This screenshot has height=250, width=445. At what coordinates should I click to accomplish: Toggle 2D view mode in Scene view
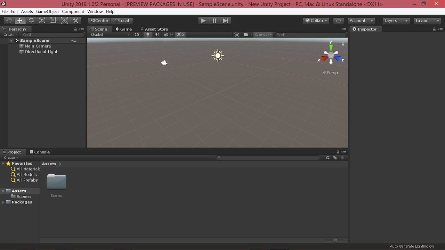tap(137, 34)
